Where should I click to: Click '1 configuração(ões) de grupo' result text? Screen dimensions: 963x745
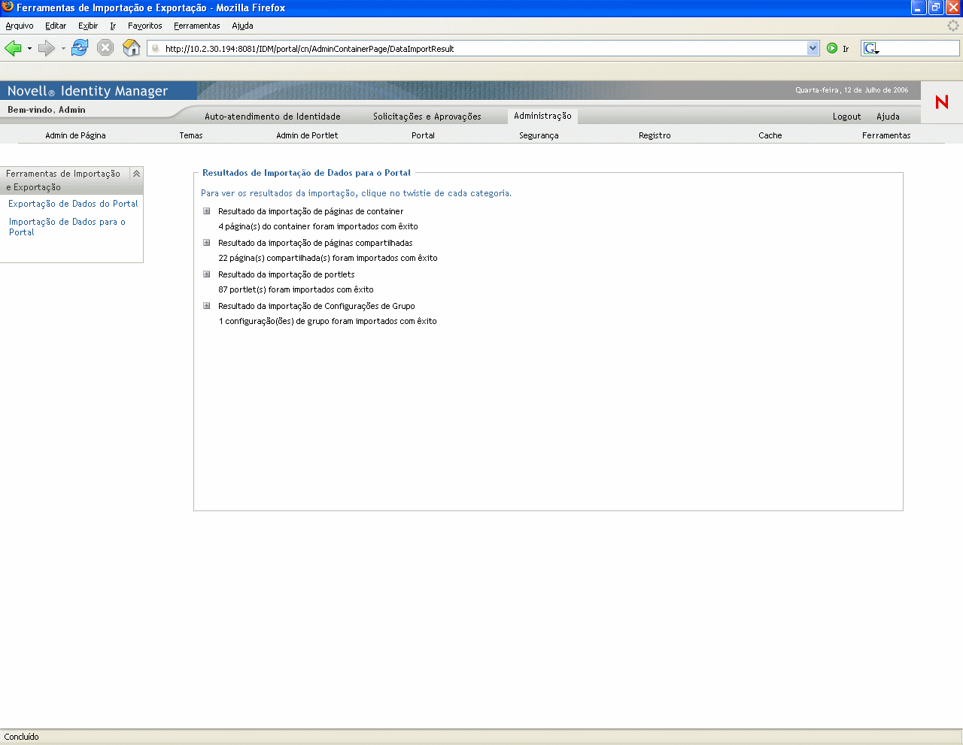327,321
